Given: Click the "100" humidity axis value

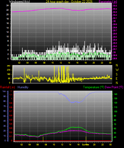Looking at the screenshot, I should tap(4, 91).
